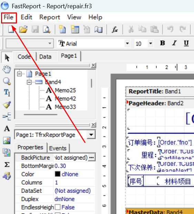Open the File menu
This screenshot has height=214, width=194.
(x=9, y=17)
